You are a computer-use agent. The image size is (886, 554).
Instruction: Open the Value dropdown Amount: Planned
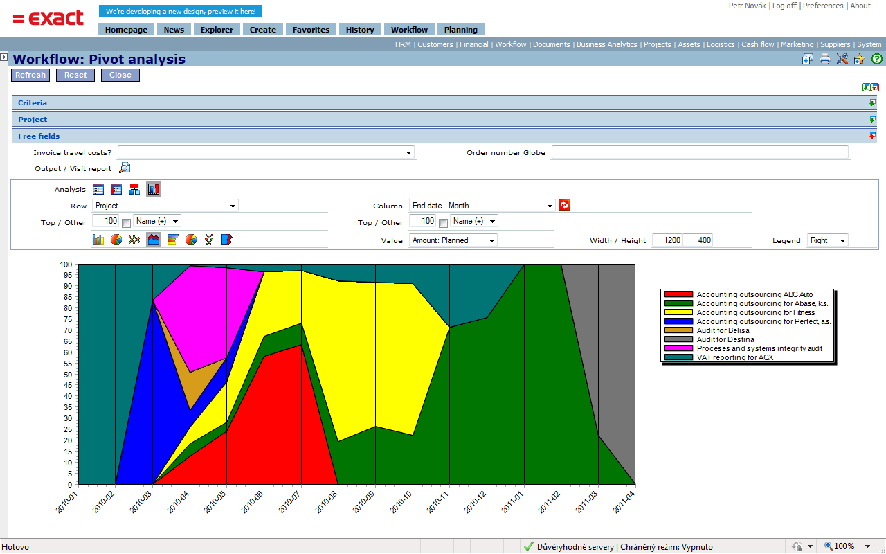453,240
